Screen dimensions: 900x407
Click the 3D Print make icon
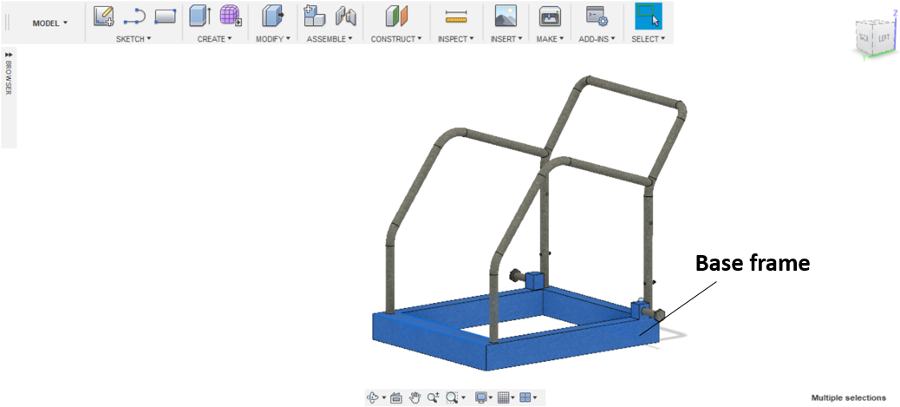coord(550,16)
